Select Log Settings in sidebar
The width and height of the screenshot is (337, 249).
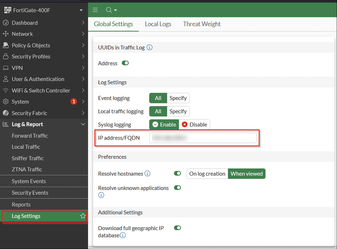44,216
